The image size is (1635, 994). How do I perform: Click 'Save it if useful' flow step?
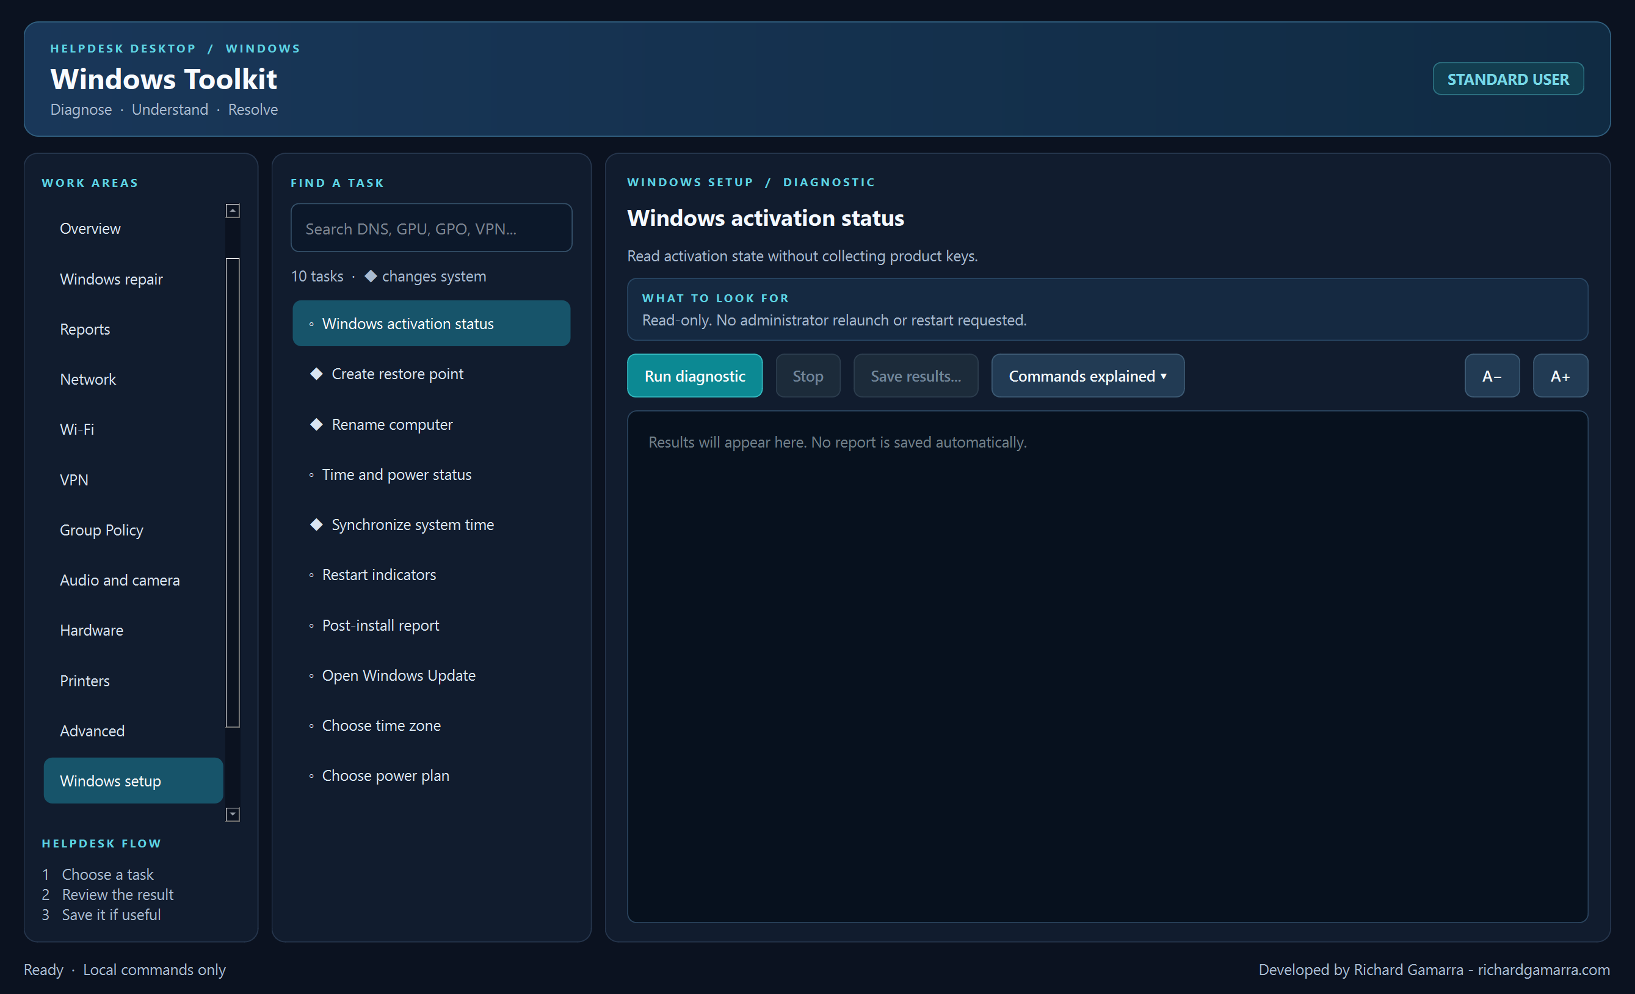coord(112,915)
